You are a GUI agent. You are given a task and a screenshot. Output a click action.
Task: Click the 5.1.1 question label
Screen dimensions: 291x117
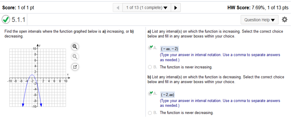pos(18,19)
